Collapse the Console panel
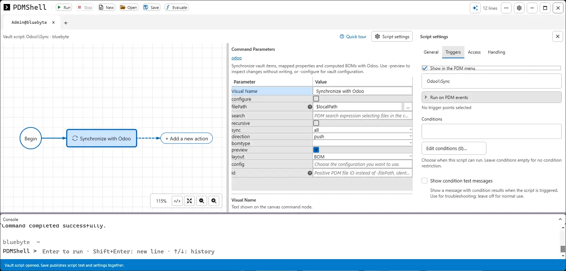The height and width of the screenshot is (271, 566). pos(560,219)
